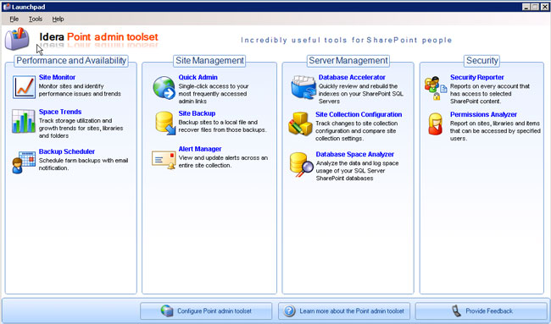The width and height of the screenshot is (551, 324).
Task: Click the Provide Feedback button
Action: pyautogui.click(x=481, y=311)
